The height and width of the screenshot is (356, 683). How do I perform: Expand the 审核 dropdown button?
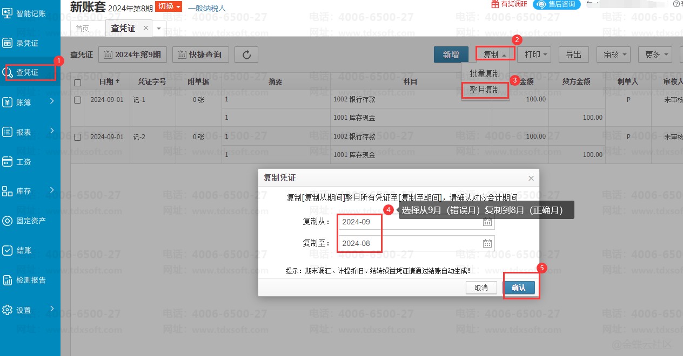(x=613, y=54)
